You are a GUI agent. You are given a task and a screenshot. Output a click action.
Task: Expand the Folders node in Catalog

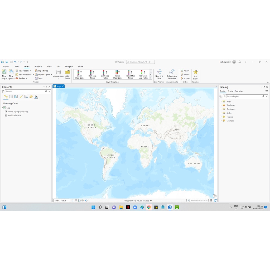tap(221, 117)
